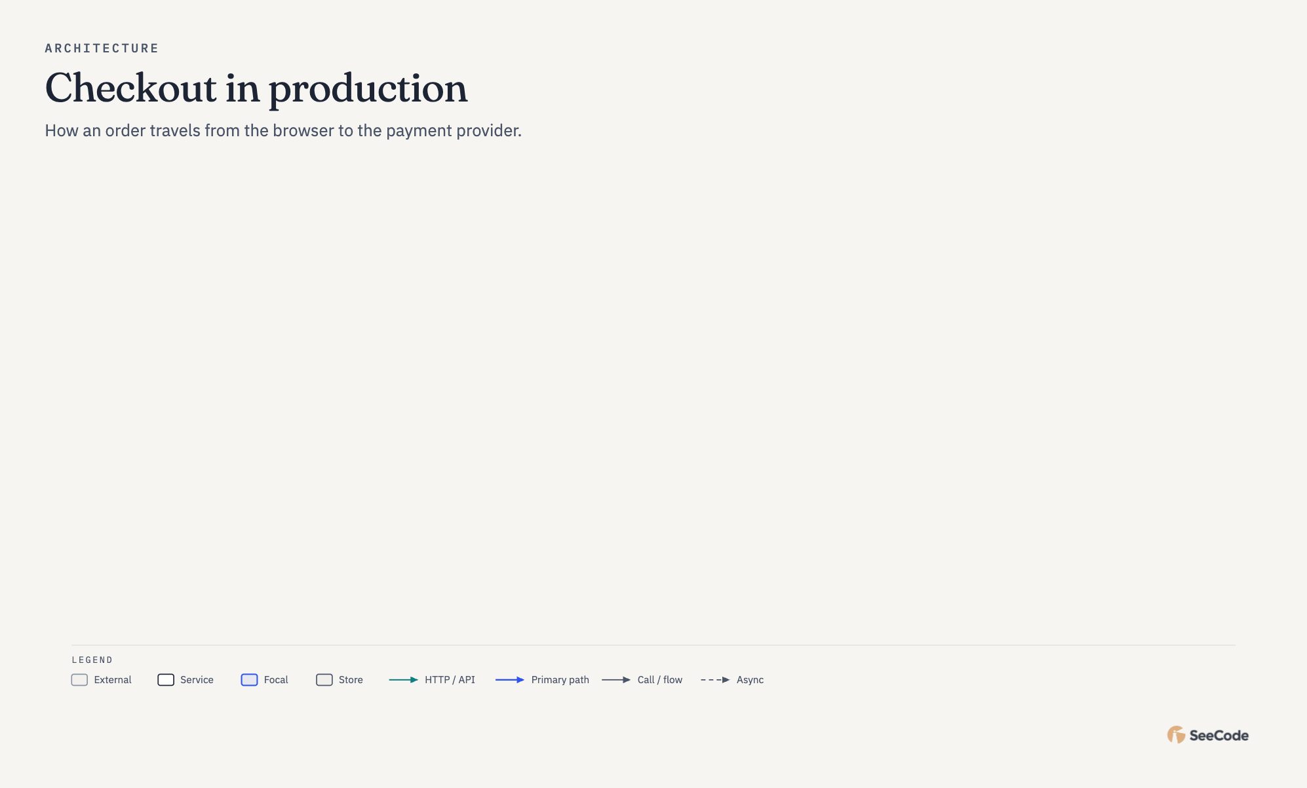Image resolution: width=1307 pixels, height=788 pixels.
Task: Click the Focal legend label
Action: [x=276, y=680]
